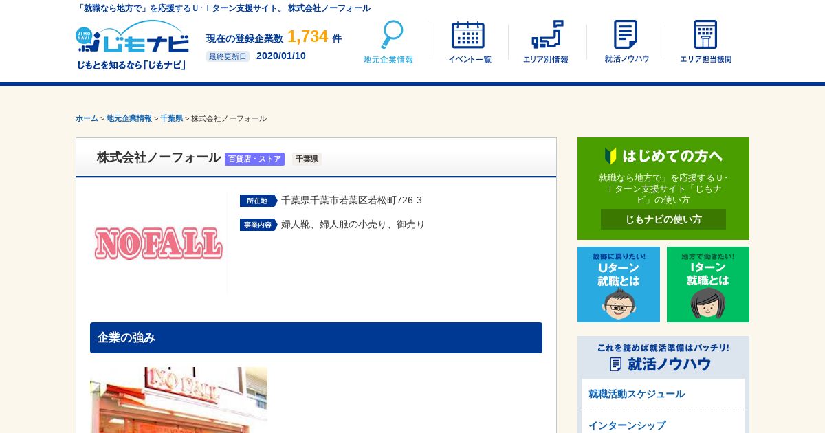Click company title 株式会社ノーフォール
This screenshot has height=433, width=825.
click(x=159, y=157)
